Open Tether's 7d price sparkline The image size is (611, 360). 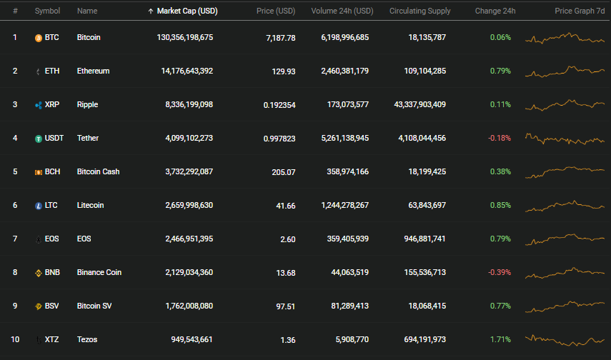pos(565,139)
